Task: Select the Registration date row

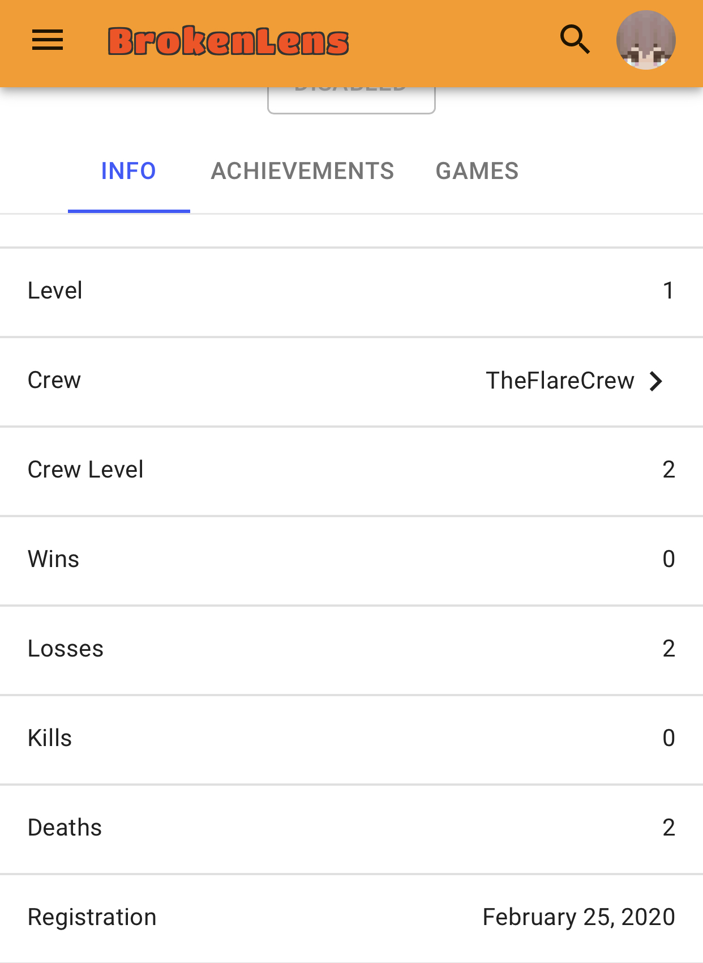Action: [x=351, y=919]
